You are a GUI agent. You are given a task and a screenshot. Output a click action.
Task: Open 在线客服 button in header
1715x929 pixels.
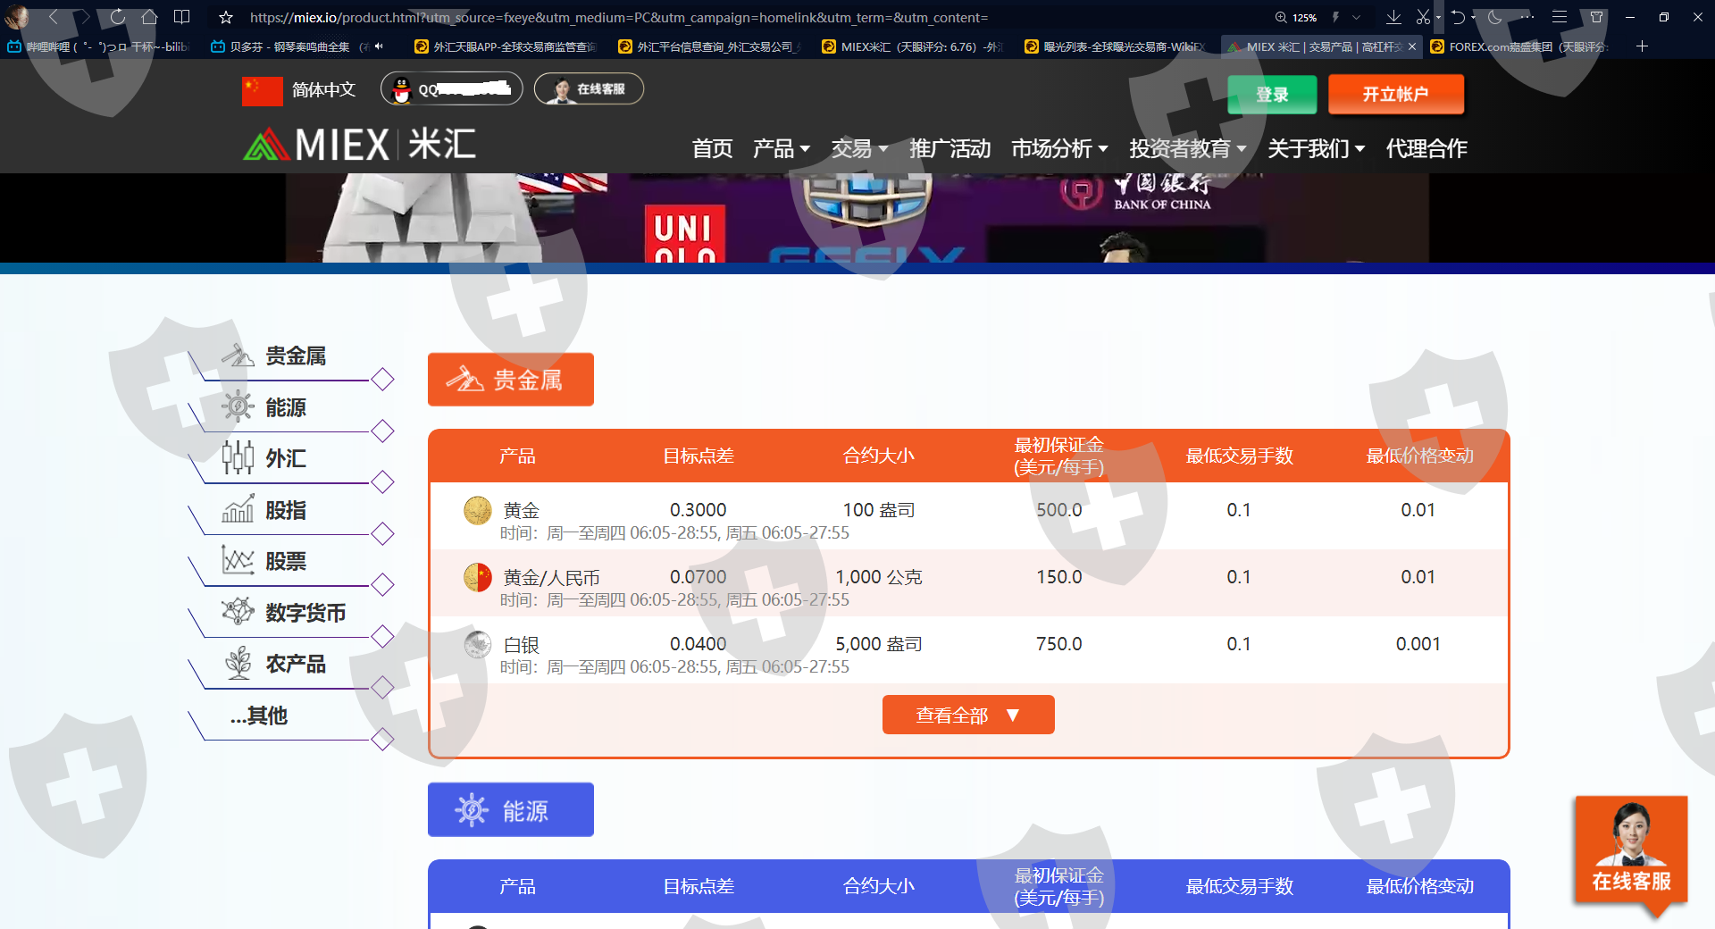(x=589, y=88)
